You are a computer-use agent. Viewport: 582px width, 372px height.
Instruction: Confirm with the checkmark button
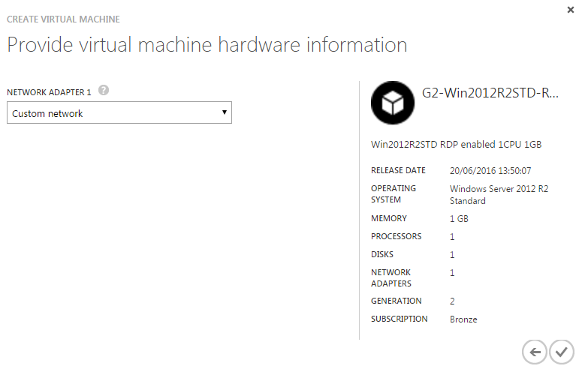click(562, 352)
